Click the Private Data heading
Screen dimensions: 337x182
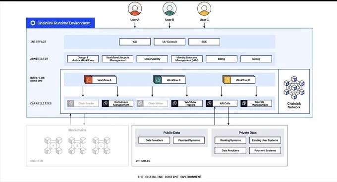click(x=248, y=133)
